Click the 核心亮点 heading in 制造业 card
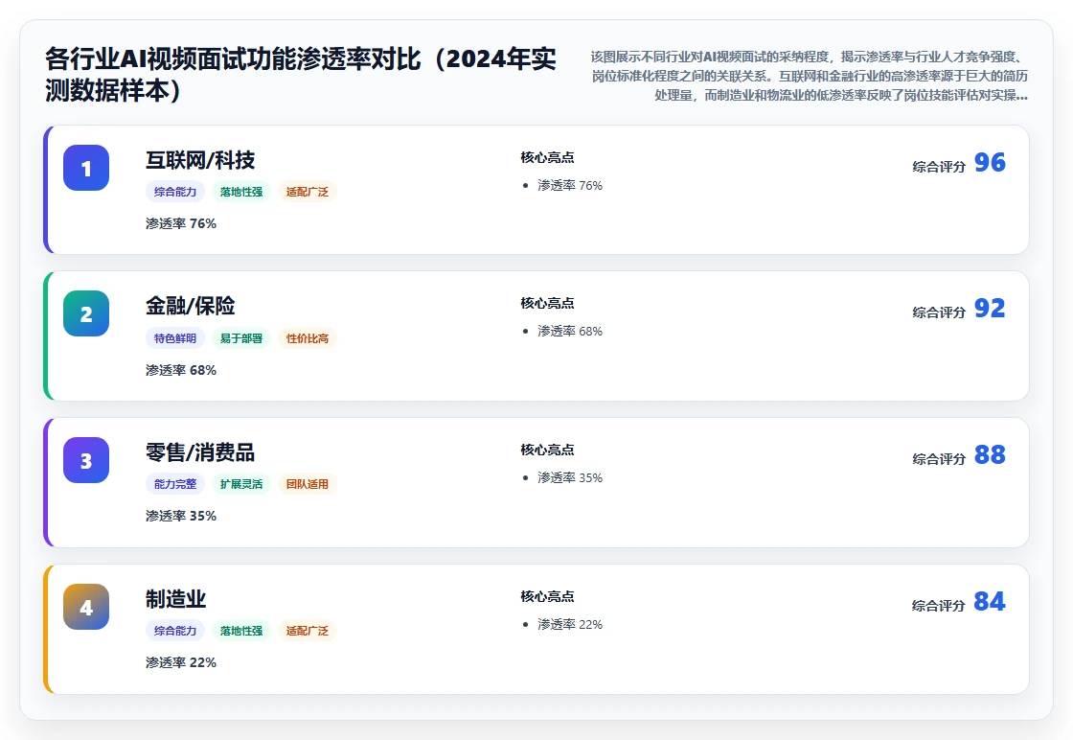This screenshot has height=740, width=1073. pyautogui.click(x=547, y=596)
